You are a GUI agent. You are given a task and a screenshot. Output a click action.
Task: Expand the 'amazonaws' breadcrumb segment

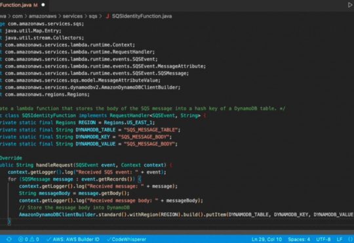(x=43, y=16)
